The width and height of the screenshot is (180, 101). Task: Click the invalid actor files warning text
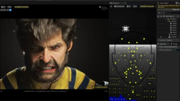pyautogui.click(x=168, y=6)
